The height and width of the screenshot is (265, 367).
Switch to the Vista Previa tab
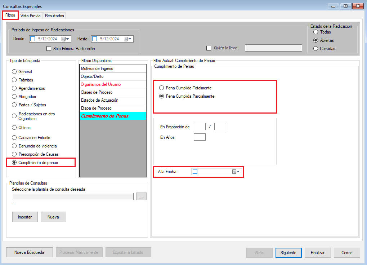(x=31, y=16)
